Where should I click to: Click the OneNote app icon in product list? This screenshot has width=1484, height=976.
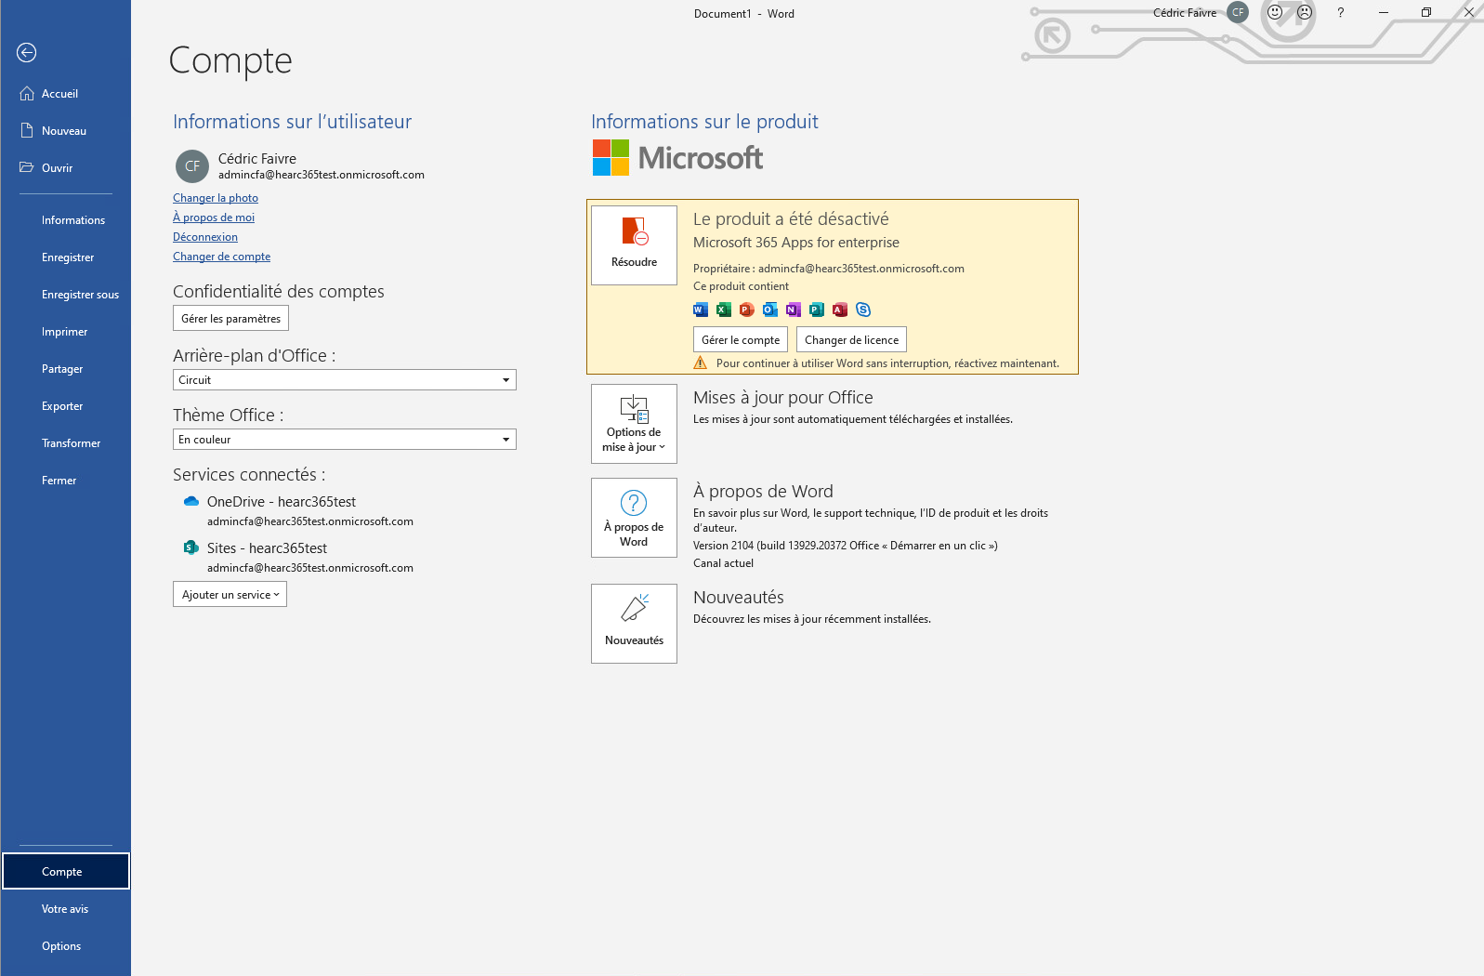pos(794,310)
